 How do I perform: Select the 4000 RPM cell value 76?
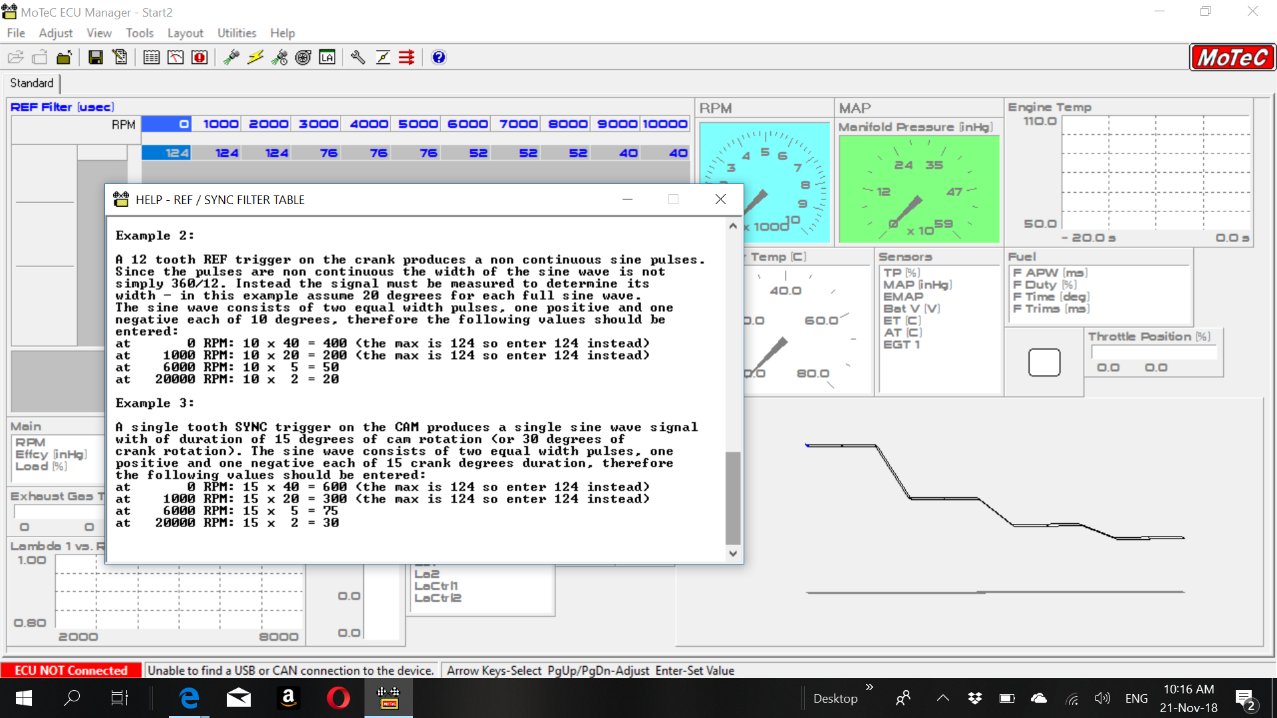[x=366, y=153]
